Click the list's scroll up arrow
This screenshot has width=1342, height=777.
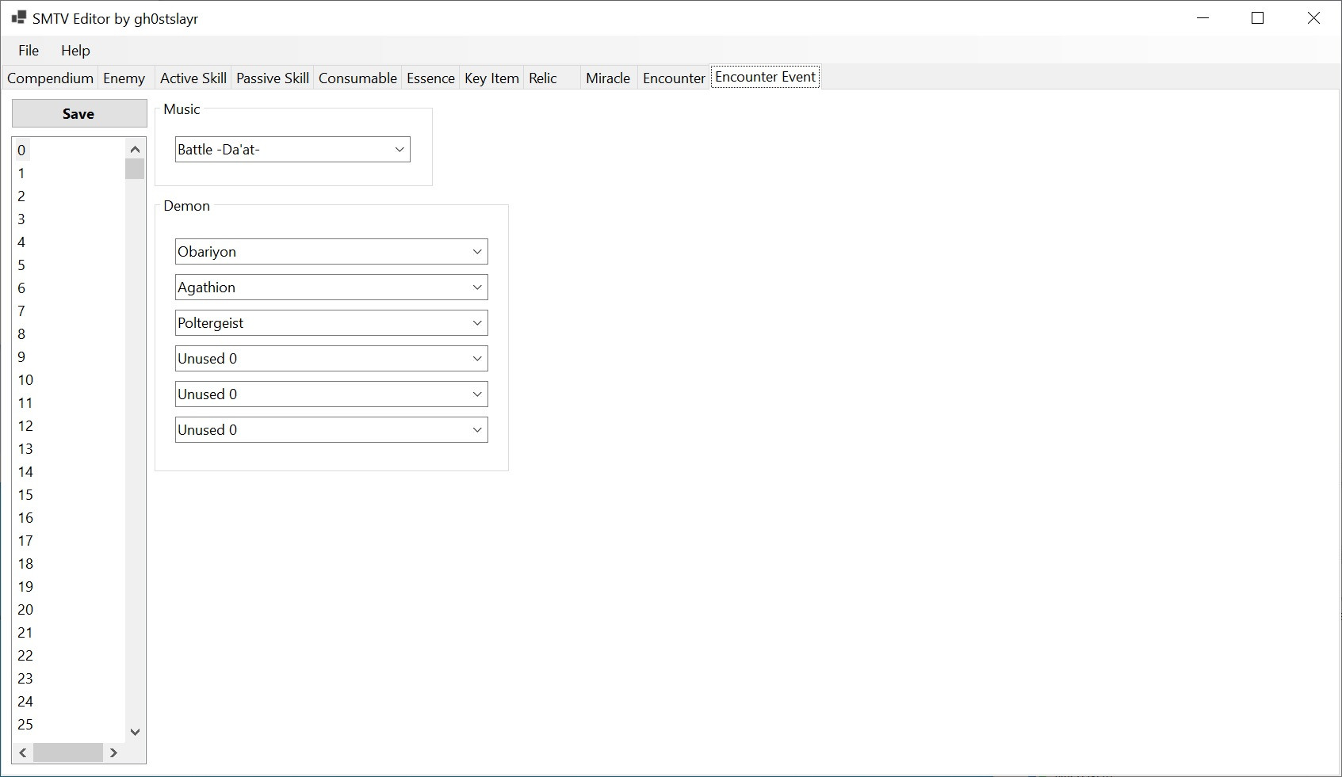pos(135,149)
